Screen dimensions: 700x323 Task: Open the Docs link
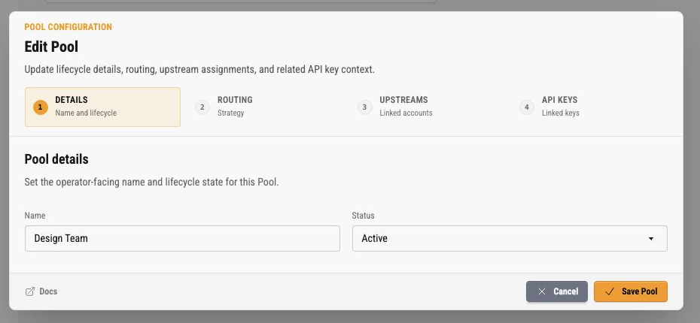click(41, 291)
